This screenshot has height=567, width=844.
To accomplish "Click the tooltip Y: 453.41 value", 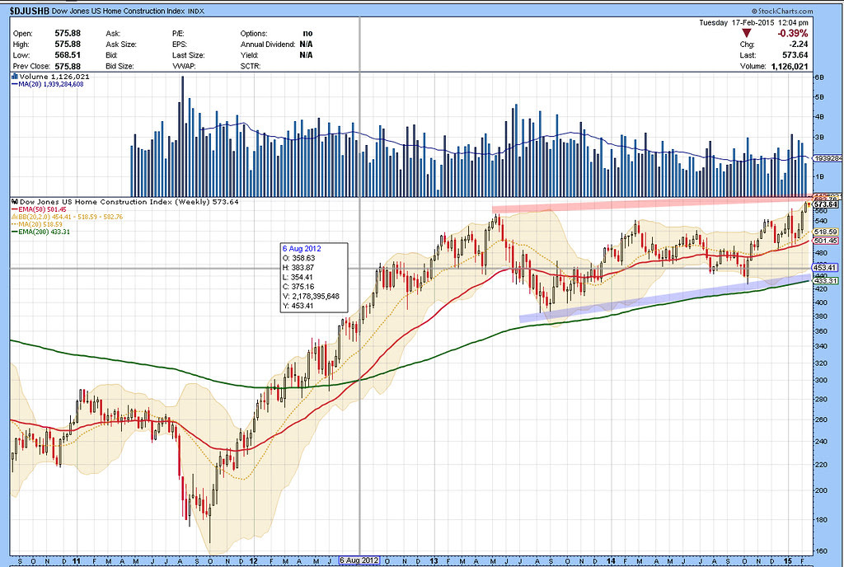I will point(298,306).
